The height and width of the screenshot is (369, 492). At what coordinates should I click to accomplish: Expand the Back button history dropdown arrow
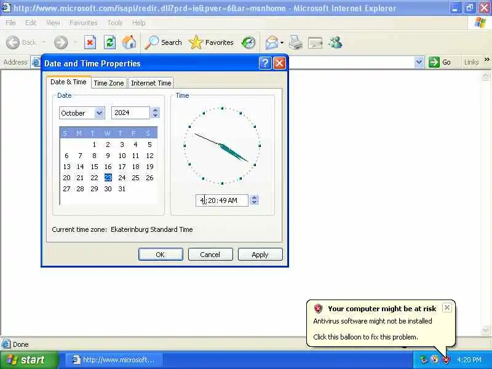coord(44,42)
